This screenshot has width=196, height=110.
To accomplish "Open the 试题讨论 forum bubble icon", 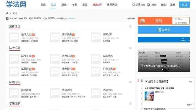I will [x=14, y=72].
